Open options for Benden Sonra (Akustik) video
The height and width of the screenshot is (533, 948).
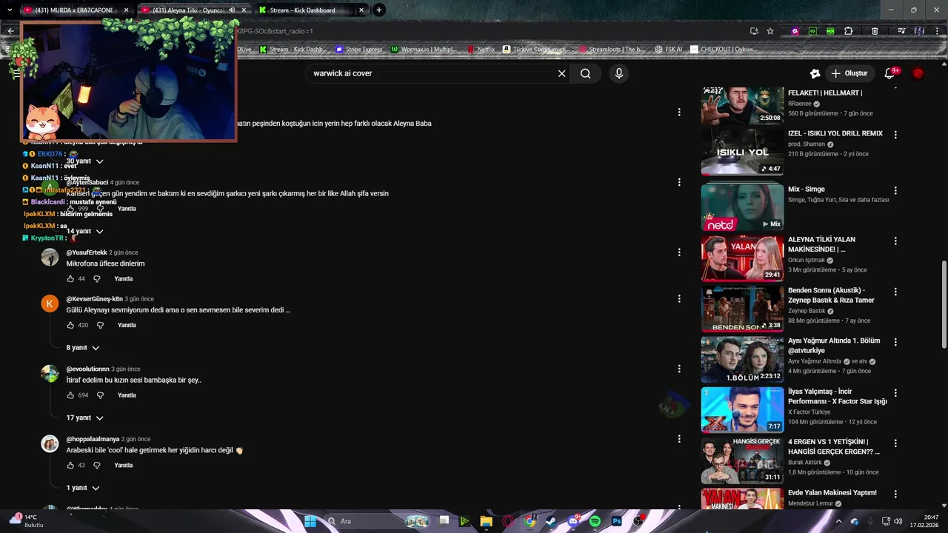pos(895,292)
